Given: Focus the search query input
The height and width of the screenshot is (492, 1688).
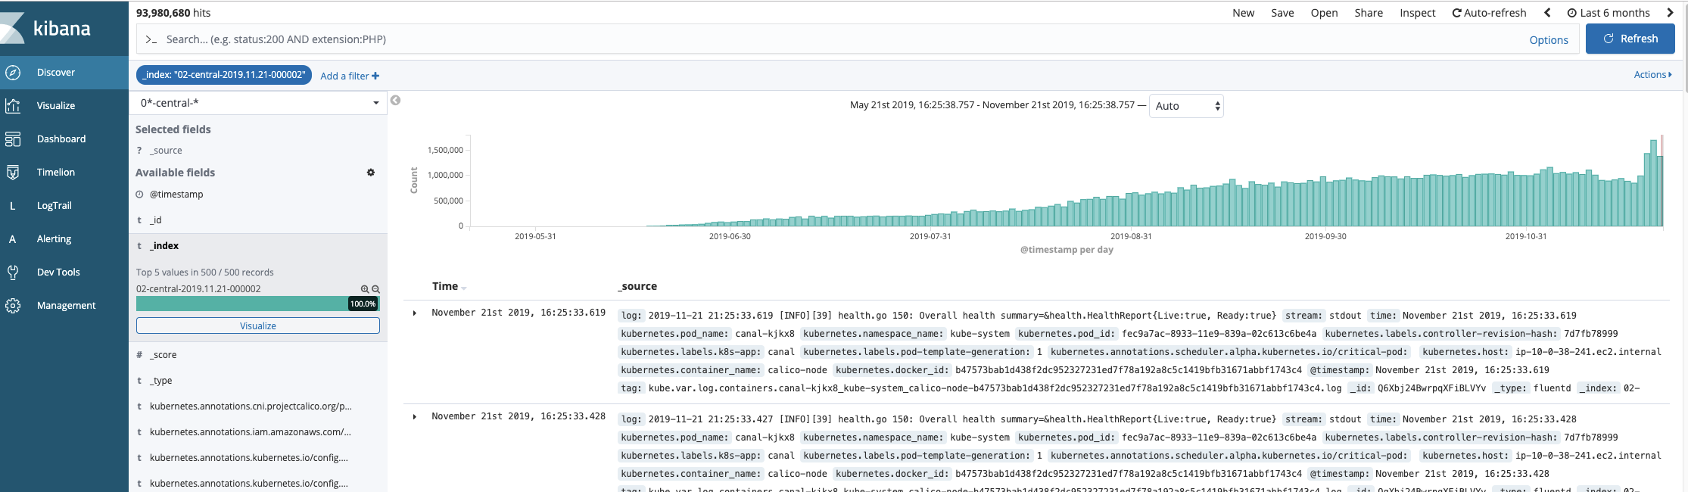Looking at the screenshot, I should click(x=833, y=39).
